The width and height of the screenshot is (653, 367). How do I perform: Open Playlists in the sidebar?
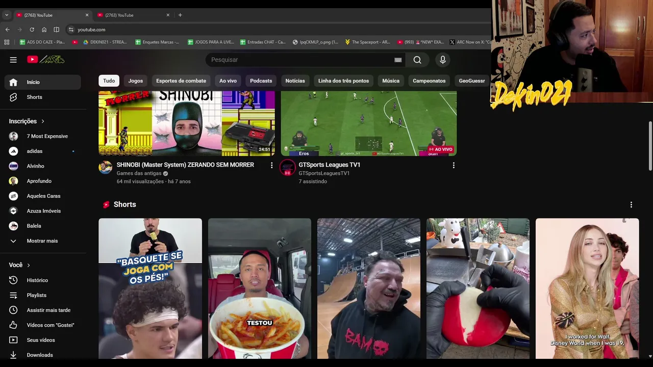pyautogui.click(x=43, y=295)
